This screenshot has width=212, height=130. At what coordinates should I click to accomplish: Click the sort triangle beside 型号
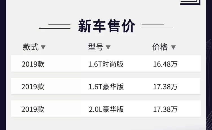tap(108, 47)
